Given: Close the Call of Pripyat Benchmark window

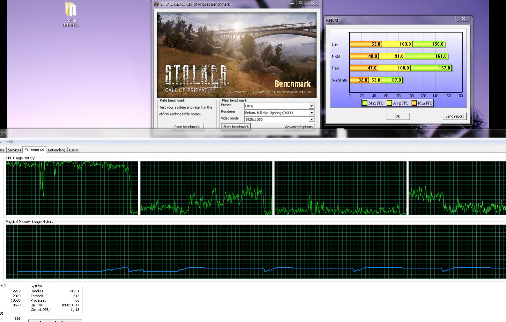Looking at the screenshot, I should (x=313, y=3).
